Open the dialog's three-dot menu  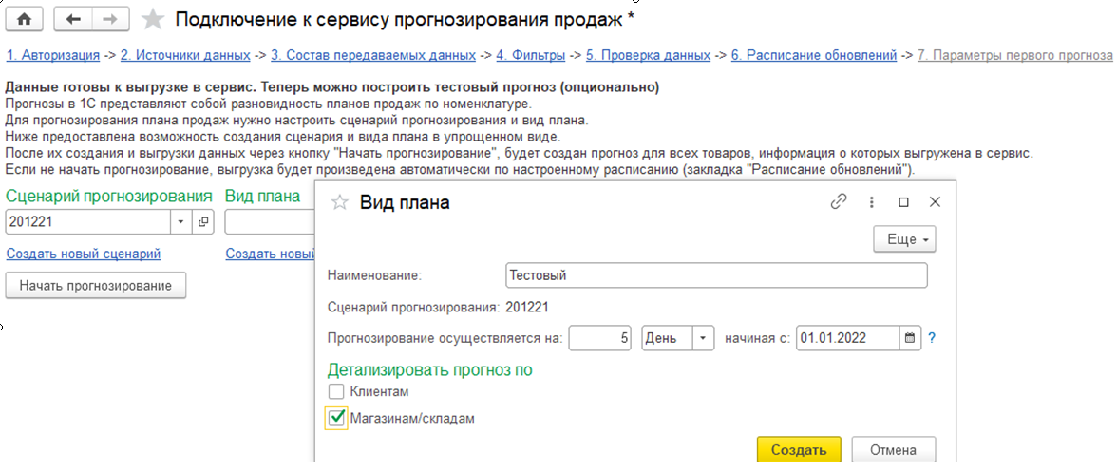(871, 202)
